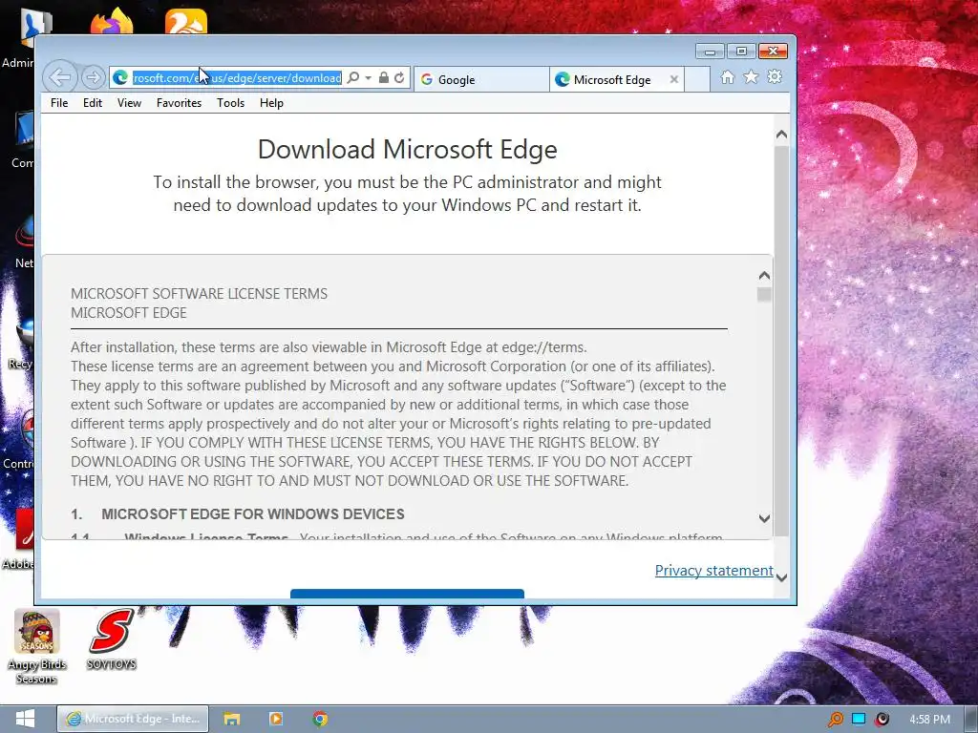Refresh the page with reload icon
The image size is (978, 733).
pyautogui.click(x=400, y=78)
